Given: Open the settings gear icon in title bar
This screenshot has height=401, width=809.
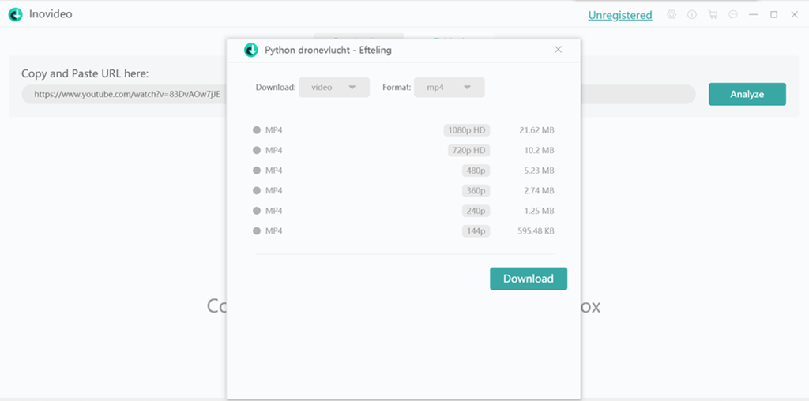Looking at the screenshot, I should coord(672,15).
